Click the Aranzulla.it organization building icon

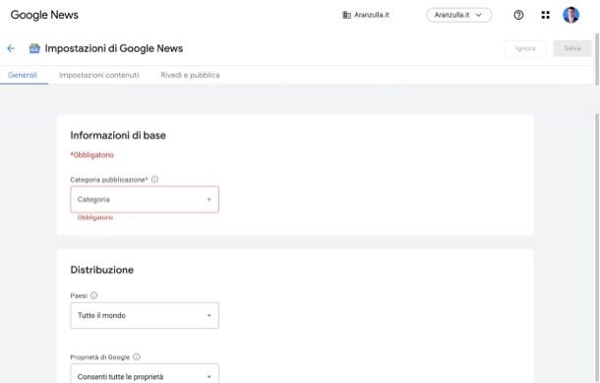(x=346, y=15)
